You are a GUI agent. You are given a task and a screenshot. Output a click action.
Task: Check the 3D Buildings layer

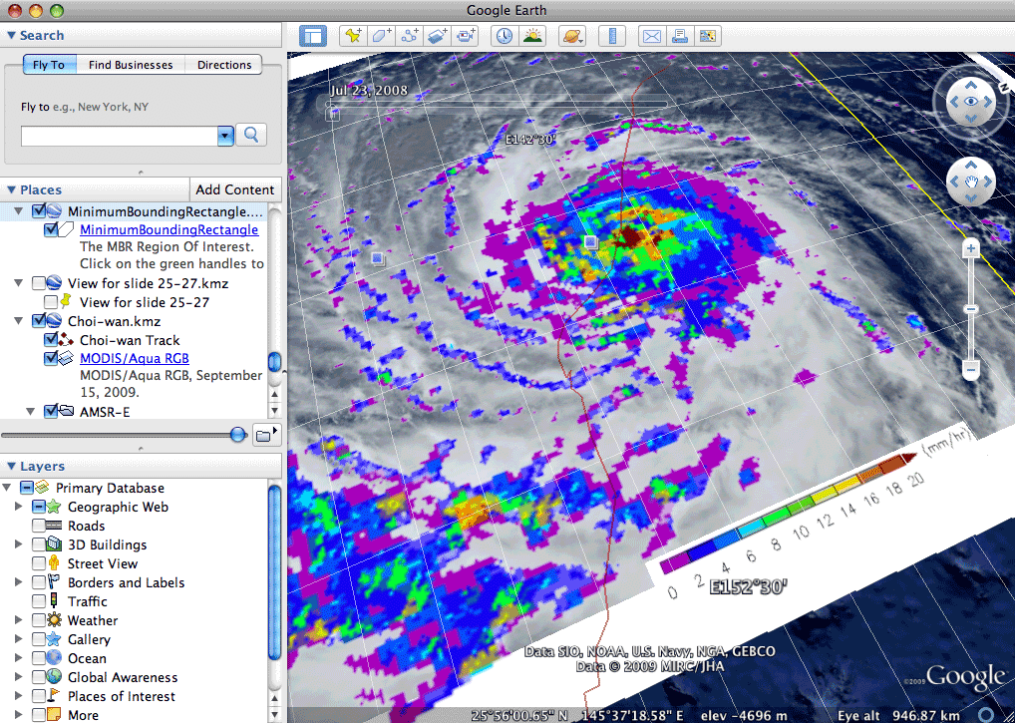[x=39, y=544]
